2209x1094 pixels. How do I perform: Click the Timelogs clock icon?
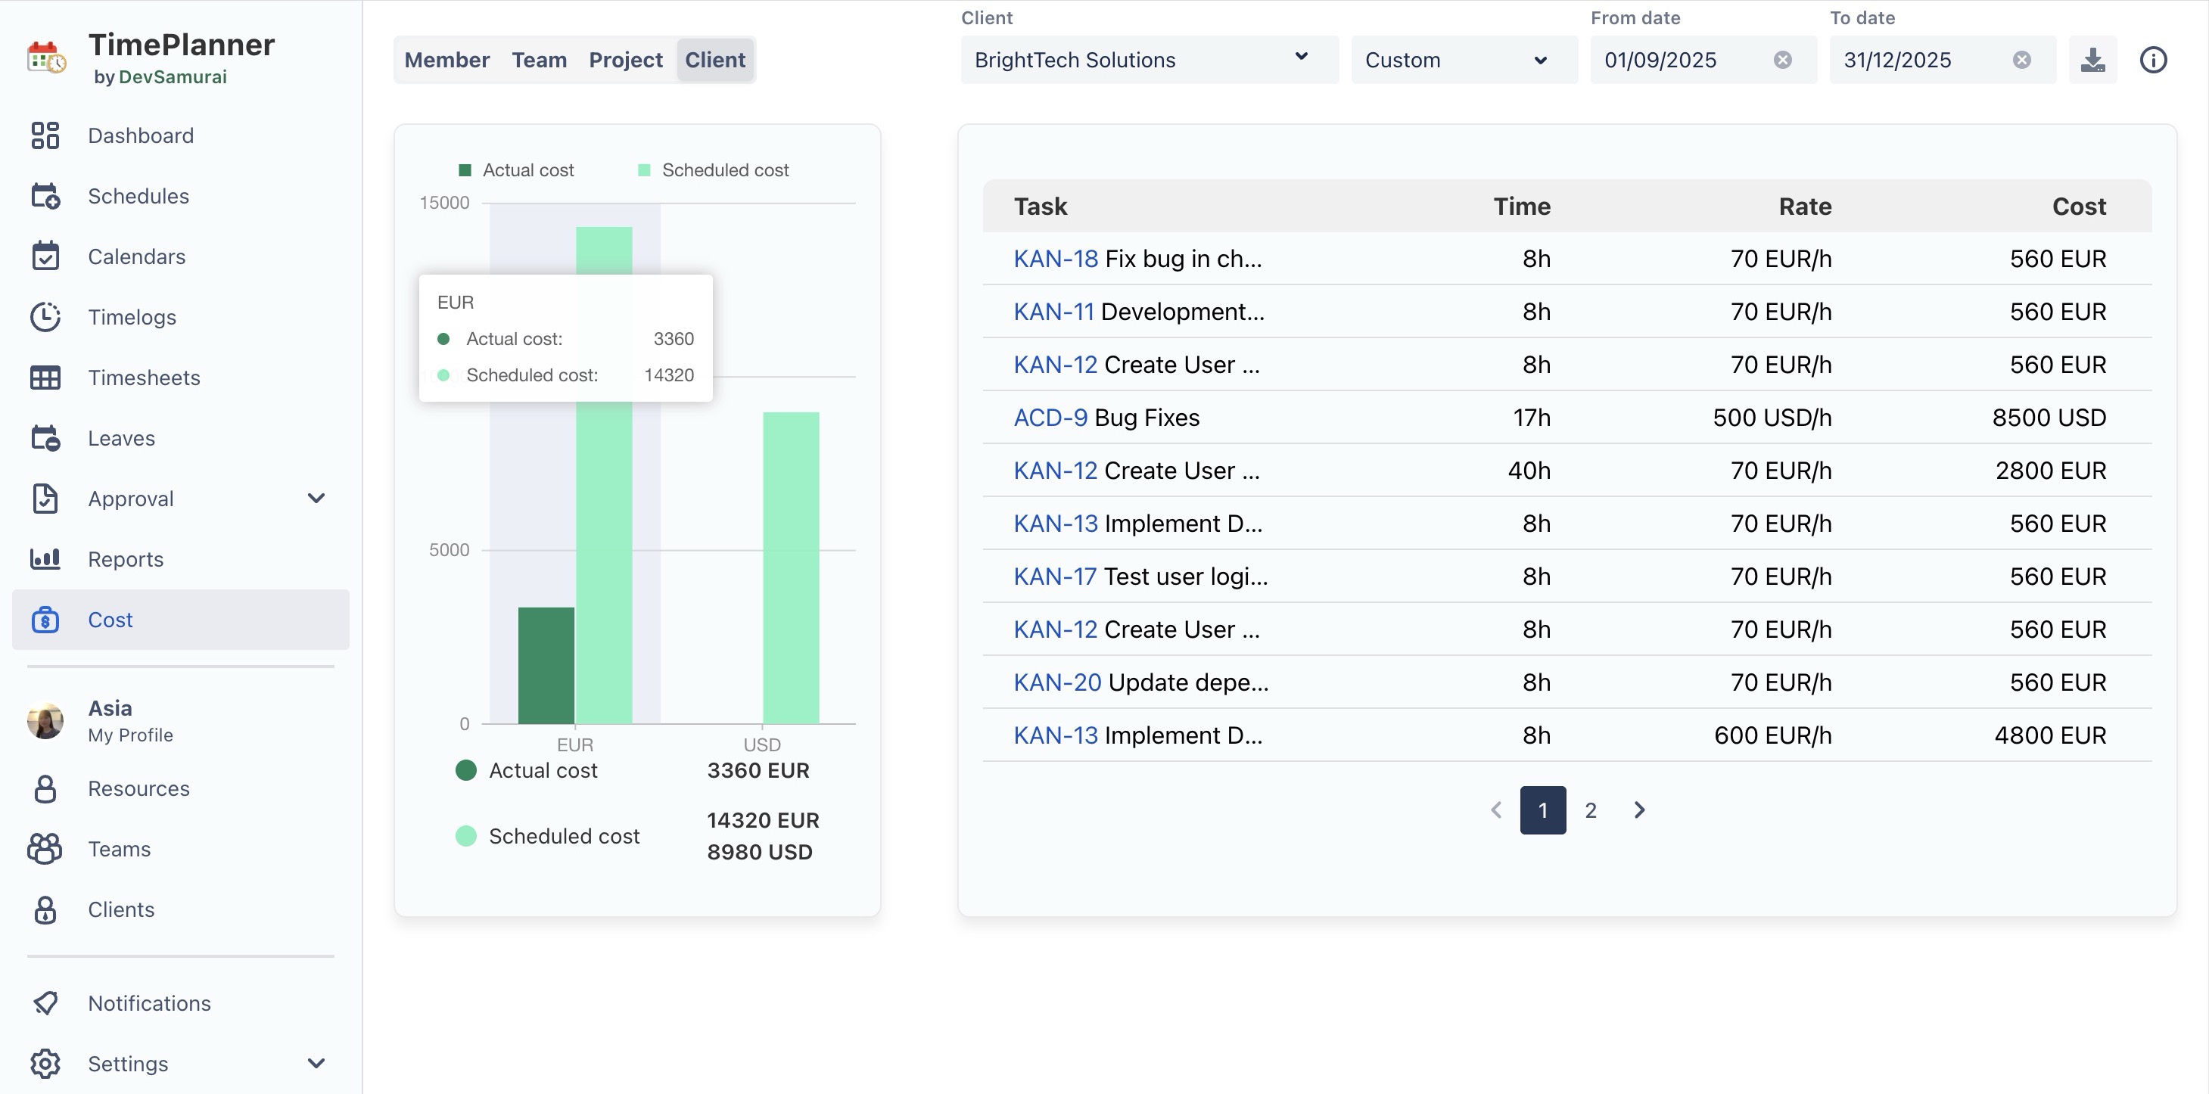pyautogui.click(x=45, y=316)
